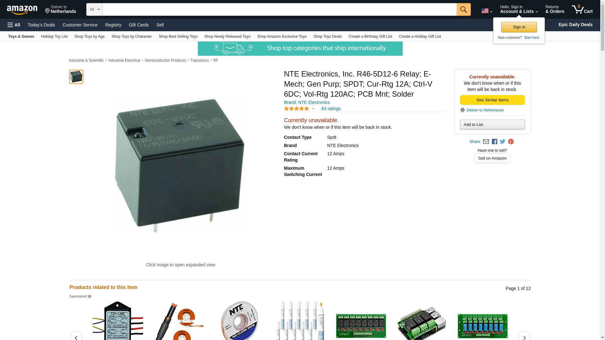Click Sign in button in the popup

click(519, 27)
